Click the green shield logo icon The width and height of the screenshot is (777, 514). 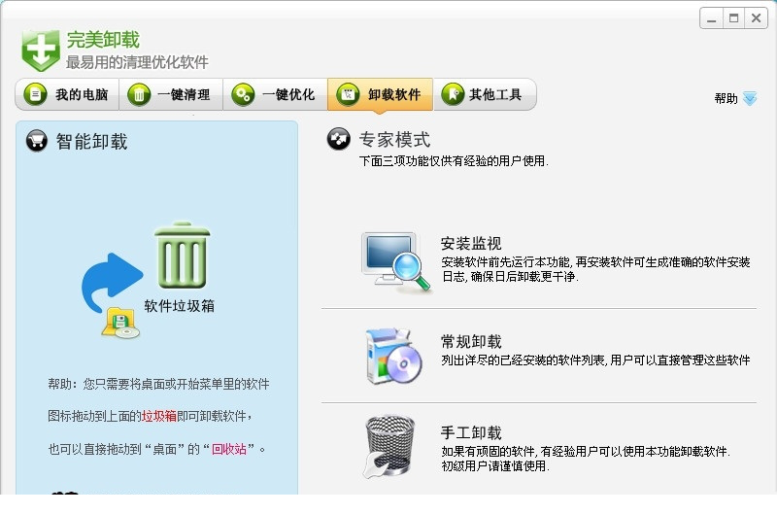click(x=41, y=51)
